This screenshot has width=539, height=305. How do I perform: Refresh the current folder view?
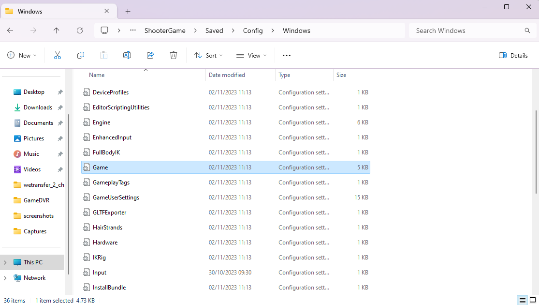click(x=80, y=30)
